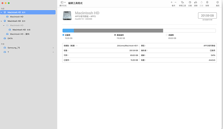Open the view options dropdown chevron
This screenshot has height=129, width=223.
point(65,2)
